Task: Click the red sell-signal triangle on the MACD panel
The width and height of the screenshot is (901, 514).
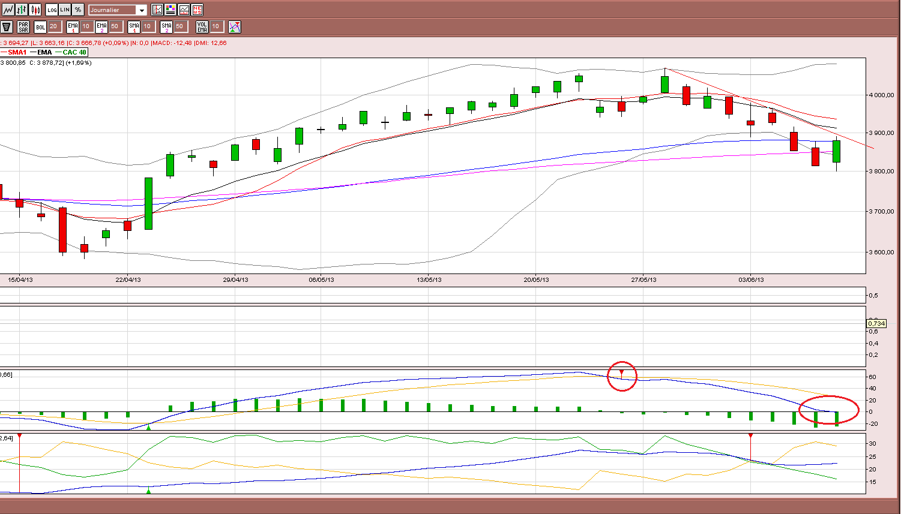Action: [x=622, y=372]
